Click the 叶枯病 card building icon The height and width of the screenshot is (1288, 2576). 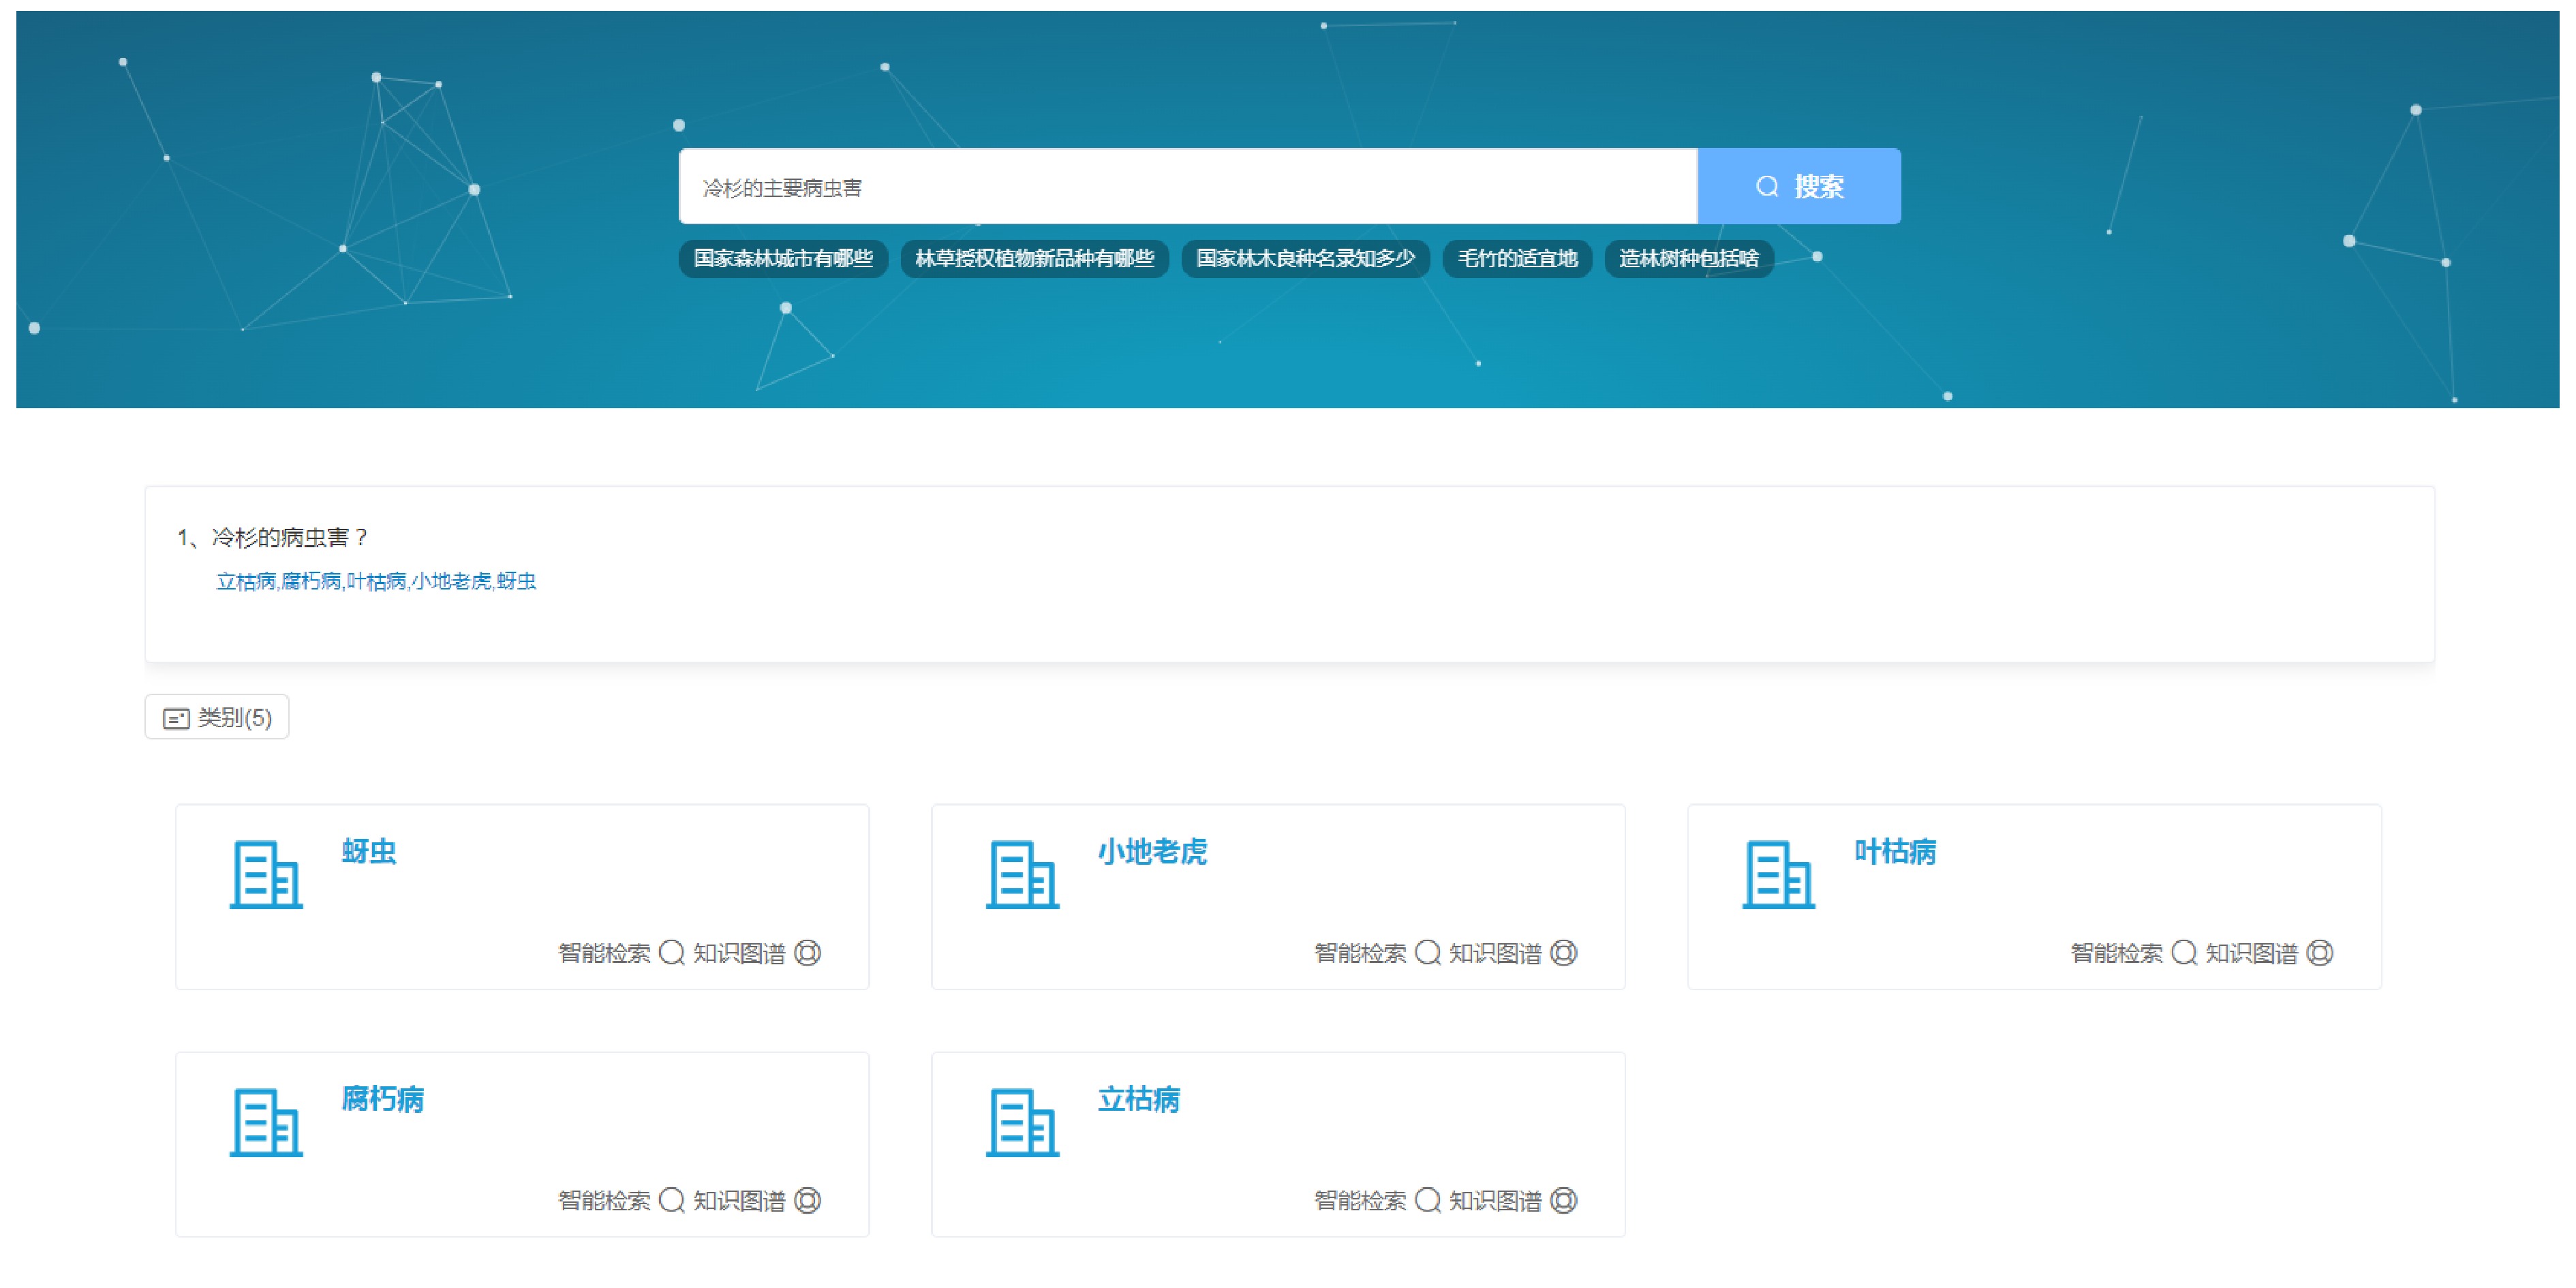pyautogui.click(x=1778, y=875)
